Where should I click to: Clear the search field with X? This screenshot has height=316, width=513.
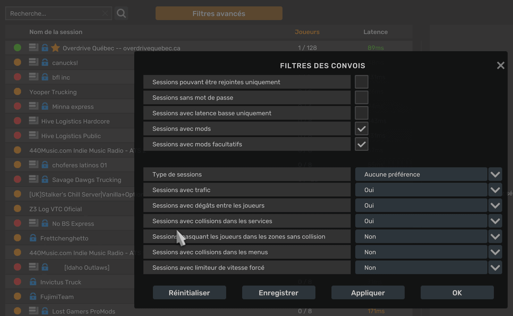coord(105,13)
